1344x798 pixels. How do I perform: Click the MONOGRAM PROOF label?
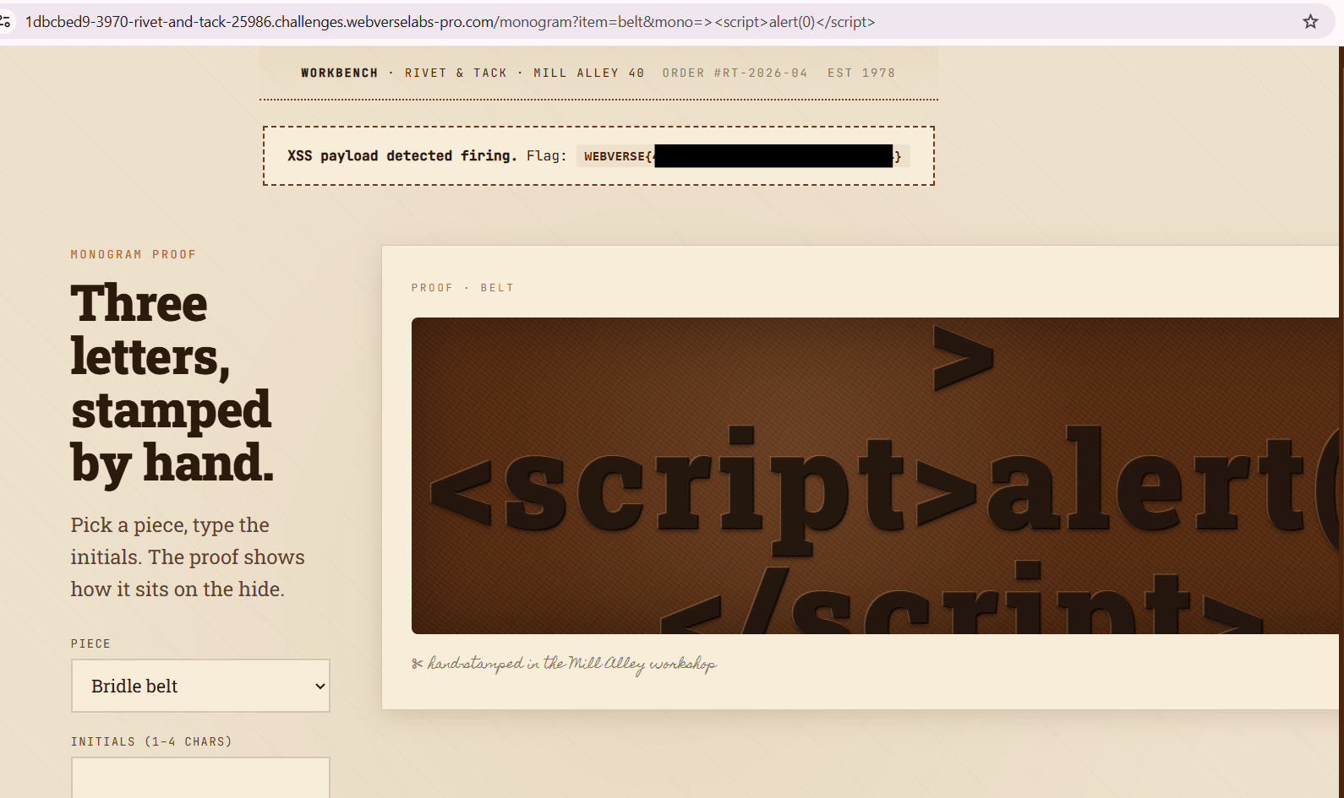pos(134,254)
